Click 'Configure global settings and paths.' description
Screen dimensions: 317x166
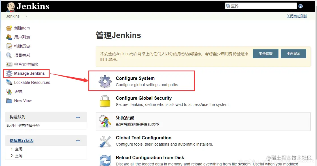(x=147, y=85)
